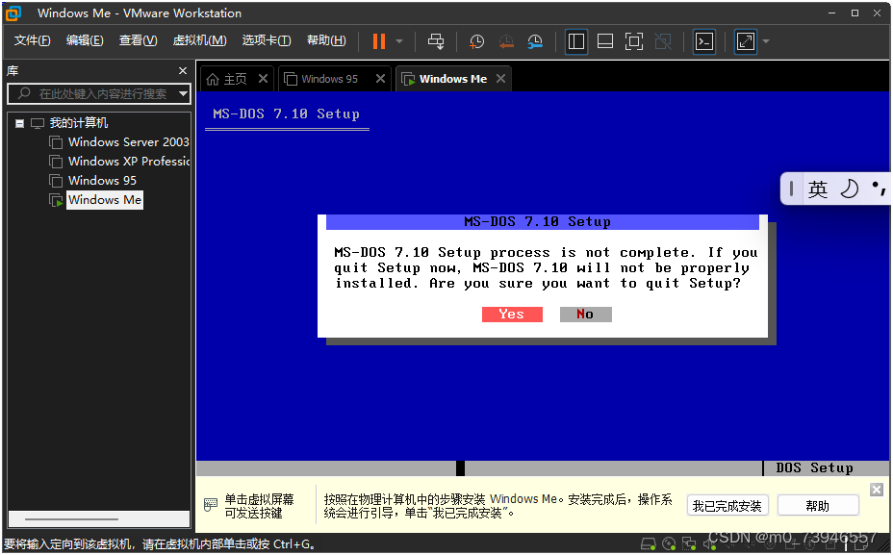Click the keyboard hint icon

coord(211,505)
